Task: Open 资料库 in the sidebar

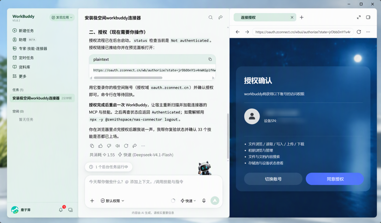Action: click(x=22, y=67)
